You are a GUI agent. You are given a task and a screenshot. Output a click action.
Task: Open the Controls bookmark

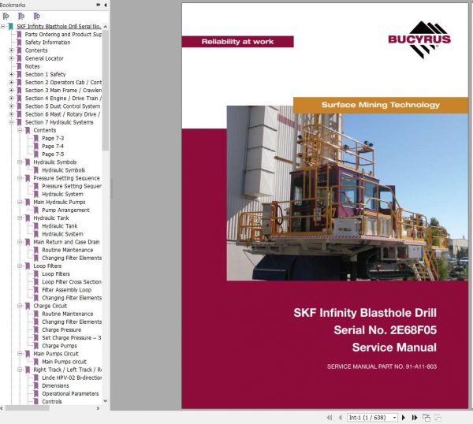pos(52,402)
